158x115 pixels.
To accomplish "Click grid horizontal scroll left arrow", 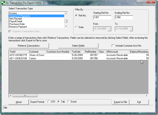I will (11, 96).
